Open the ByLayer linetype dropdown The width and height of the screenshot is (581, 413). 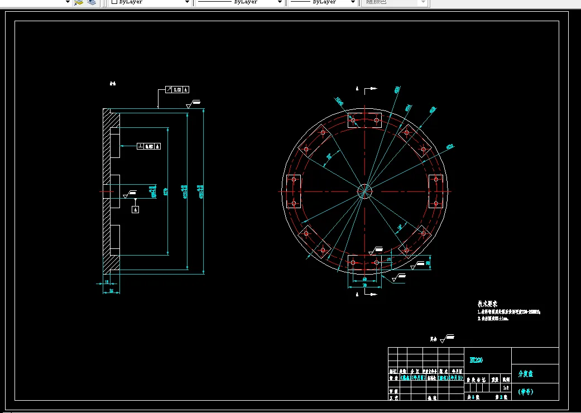click(240, 2)
